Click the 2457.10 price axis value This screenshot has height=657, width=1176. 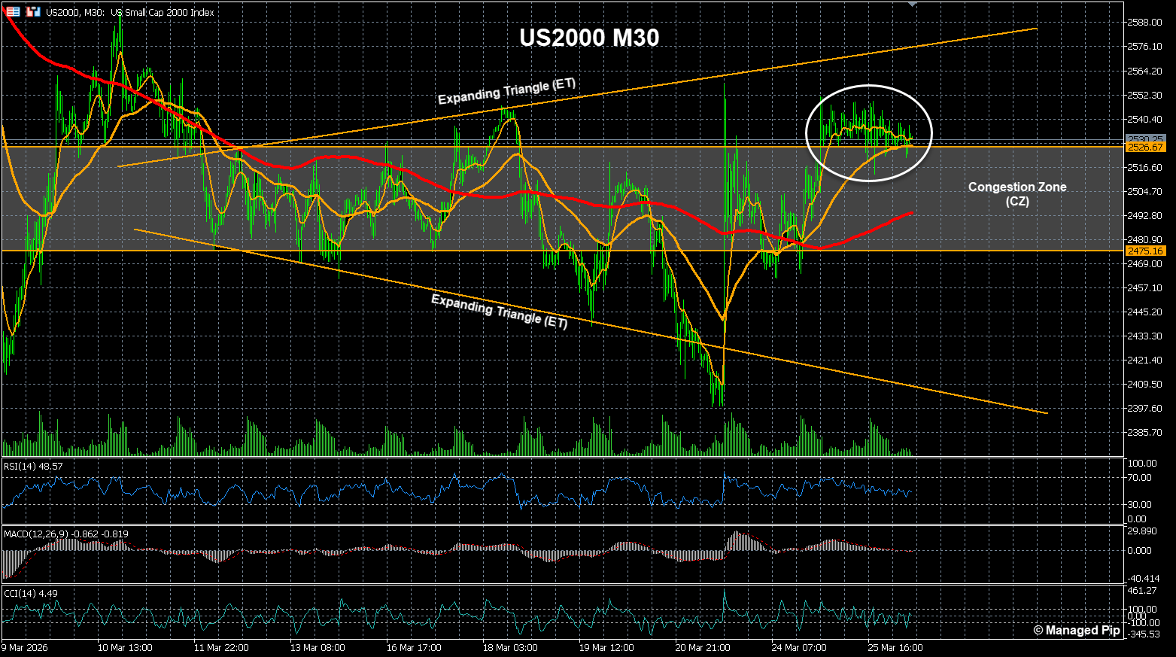point(1145,288)
